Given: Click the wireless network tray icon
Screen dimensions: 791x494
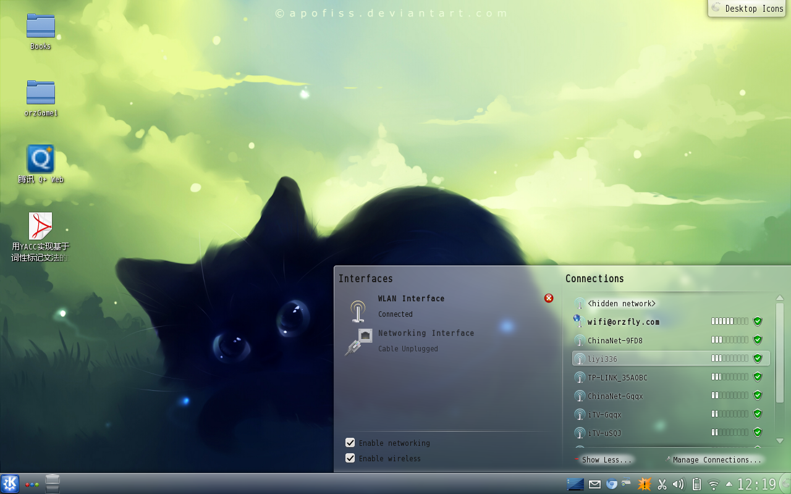Looking at the screenshot, I should [714, 484].
